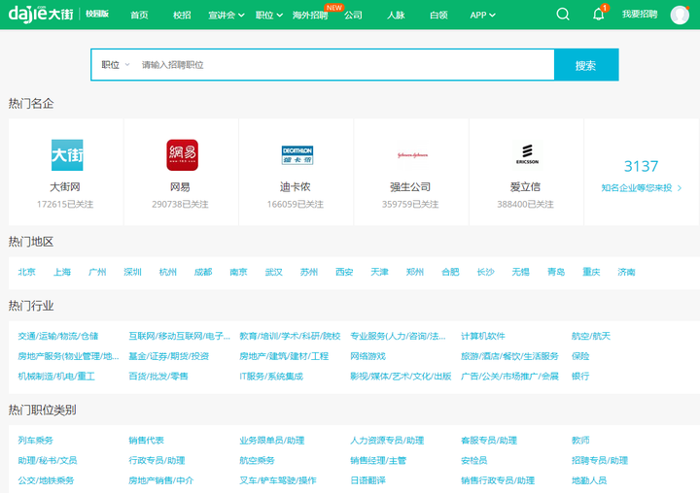Click the 知名企业等您来投 link
Viewport: 700px width, 493px height.
point(637,187)
